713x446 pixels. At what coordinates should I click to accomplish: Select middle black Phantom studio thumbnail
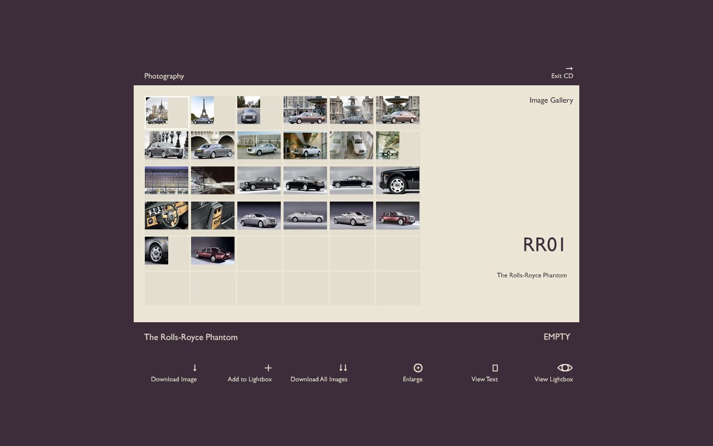pos(305,181)
